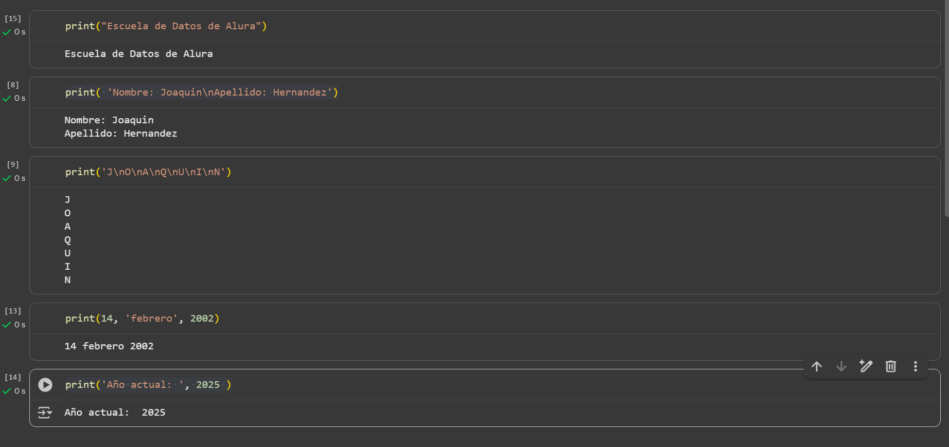Open the AI edit magic pencil tool
The image size is (949, 447).
pyautogui.click(x=866, y=366)
